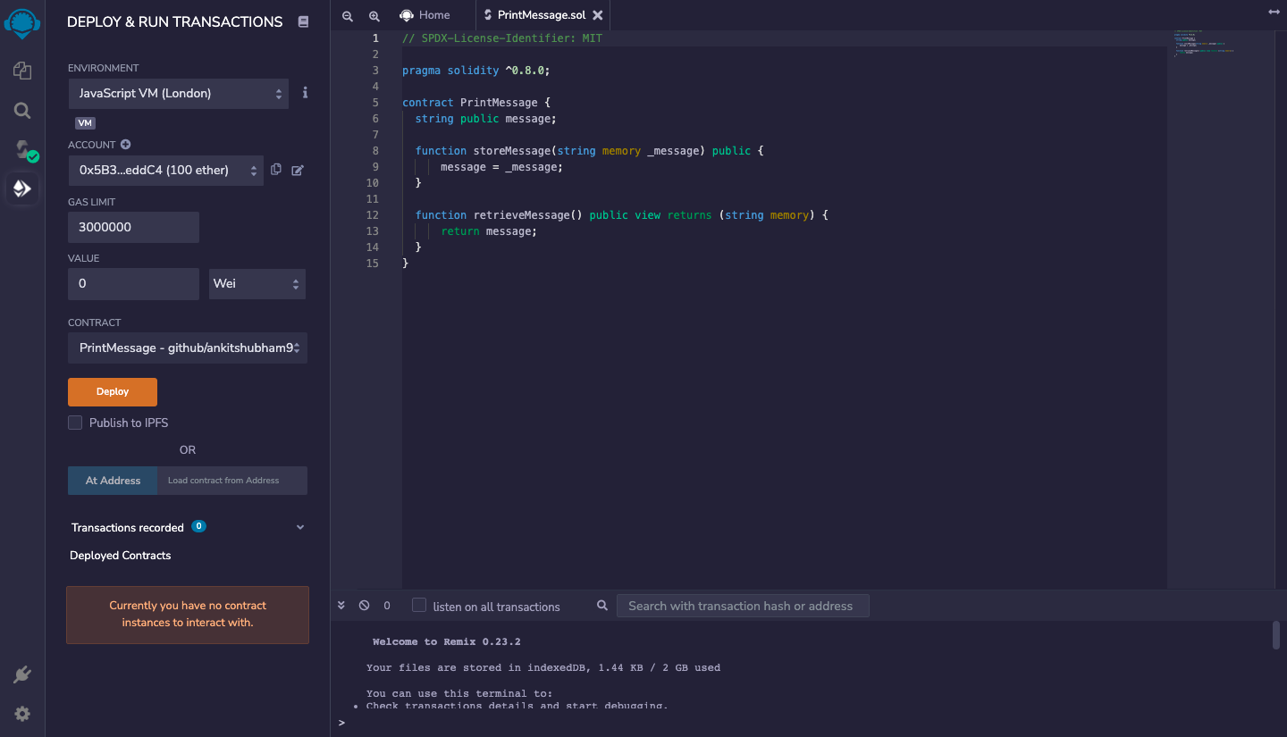This screenshot has height=737, width=1287.
Task: Open the Remix home logo icon
Action: pos(22,22)
